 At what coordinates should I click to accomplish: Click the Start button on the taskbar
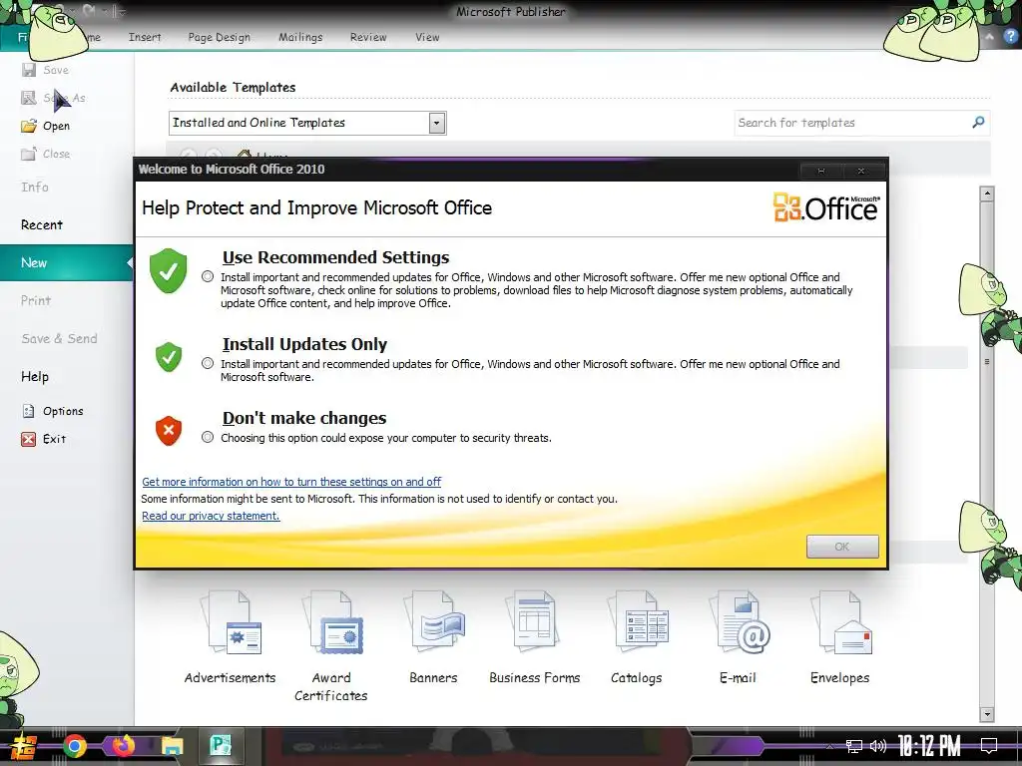point(24,747)
